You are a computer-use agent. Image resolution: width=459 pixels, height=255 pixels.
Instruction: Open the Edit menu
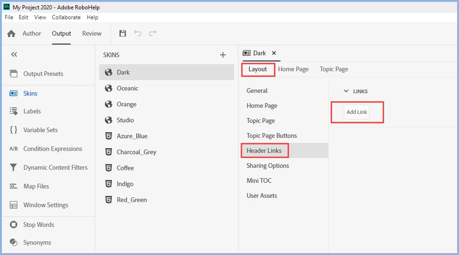pyautogui.click(x=23, y=17)
